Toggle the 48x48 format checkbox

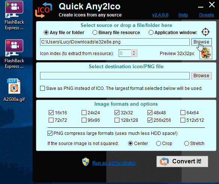(150, 112)
